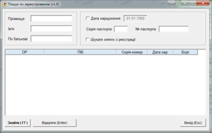Click the Серія паспорта field

(121, 29)
